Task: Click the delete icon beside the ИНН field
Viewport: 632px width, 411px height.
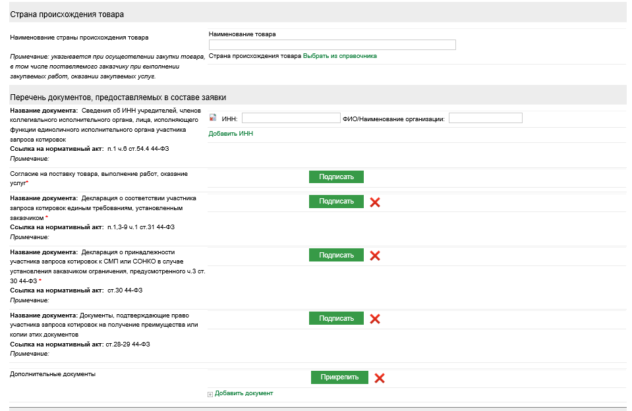Action: tap(213, 118)
